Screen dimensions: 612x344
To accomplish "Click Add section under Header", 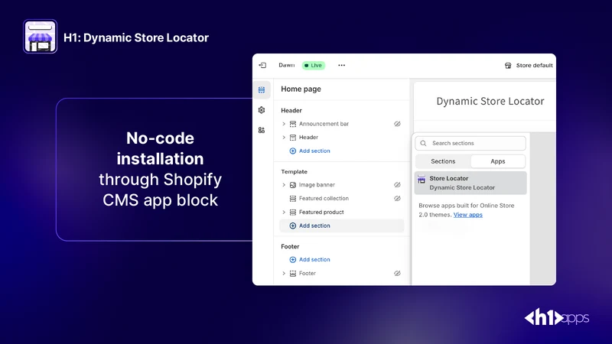I will point(314,151).
